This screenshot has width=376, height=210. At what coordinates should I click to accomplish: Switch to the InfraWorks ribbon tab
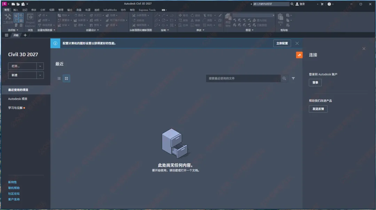click(110, 10)
